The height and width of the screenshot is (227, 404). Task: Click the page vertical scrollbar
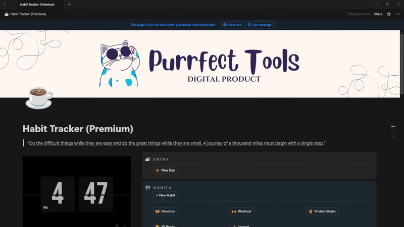click(402, 64)
